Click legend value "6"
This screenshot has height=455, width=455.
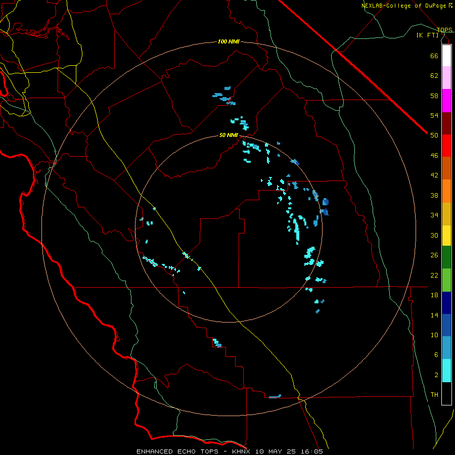click(436, 355)
